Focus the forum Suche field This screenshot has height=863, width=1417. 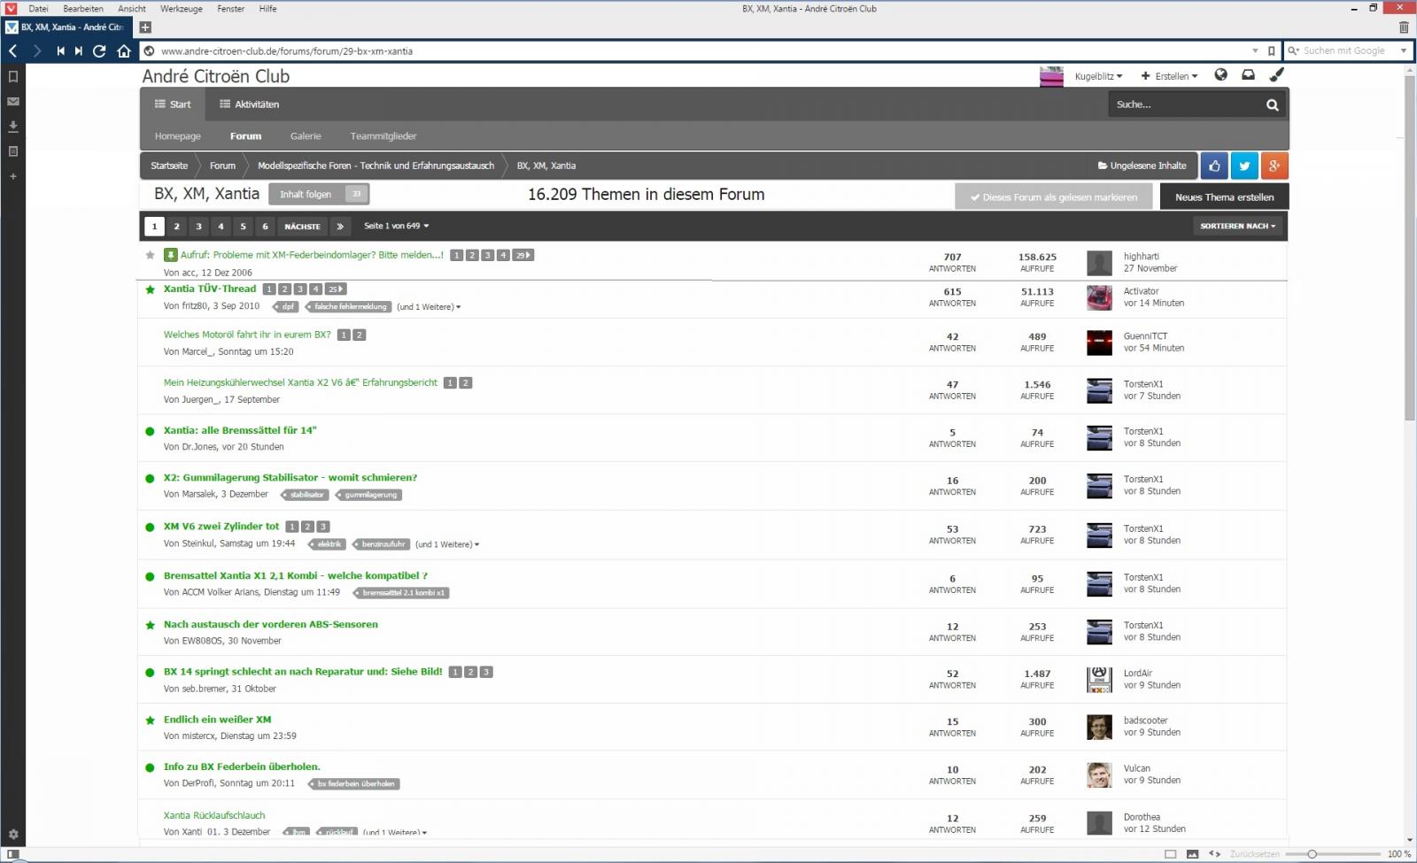click(x=1185, y=104)
